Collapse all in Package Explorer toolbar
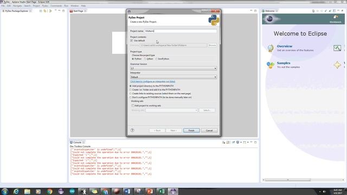The width and height of the screenshot is (347, 195). [41, 11]
